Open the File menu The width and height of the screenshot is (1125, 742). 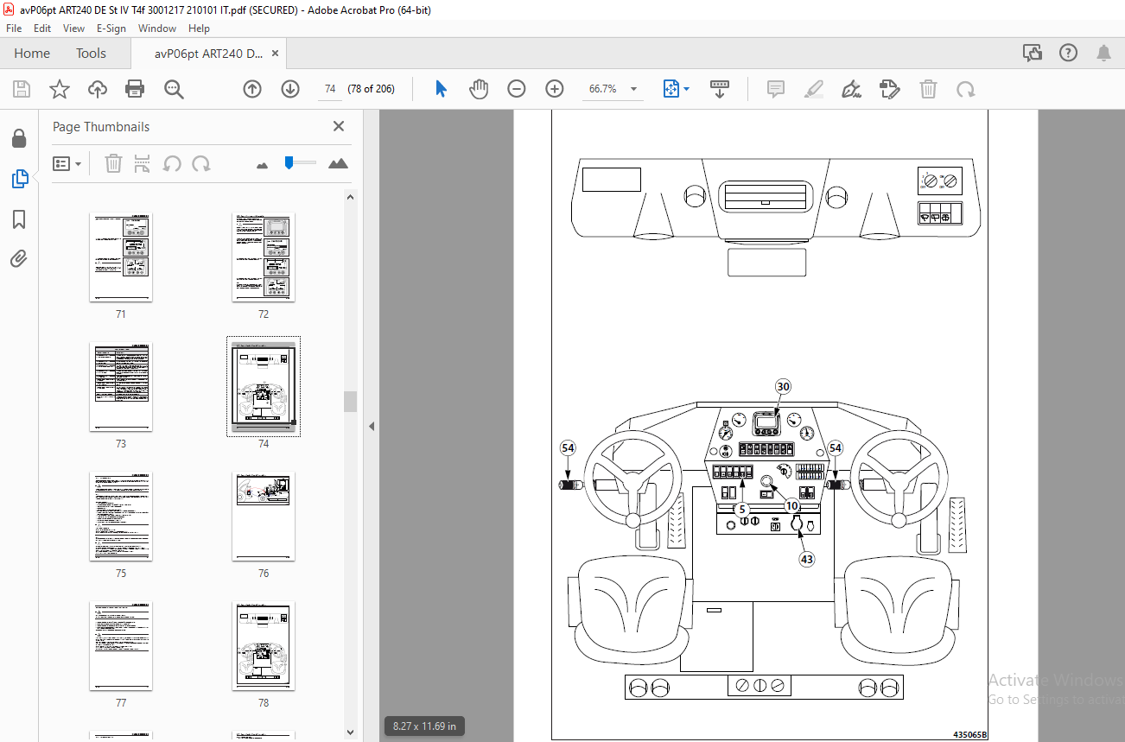[14, 29]
